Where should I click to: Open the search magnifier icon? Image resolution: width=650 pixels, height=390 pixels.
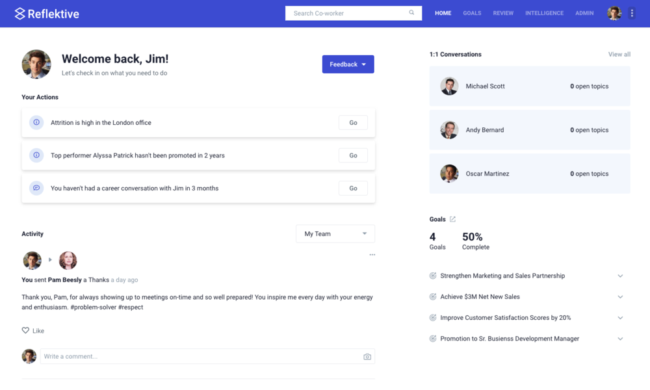(411, 12)
